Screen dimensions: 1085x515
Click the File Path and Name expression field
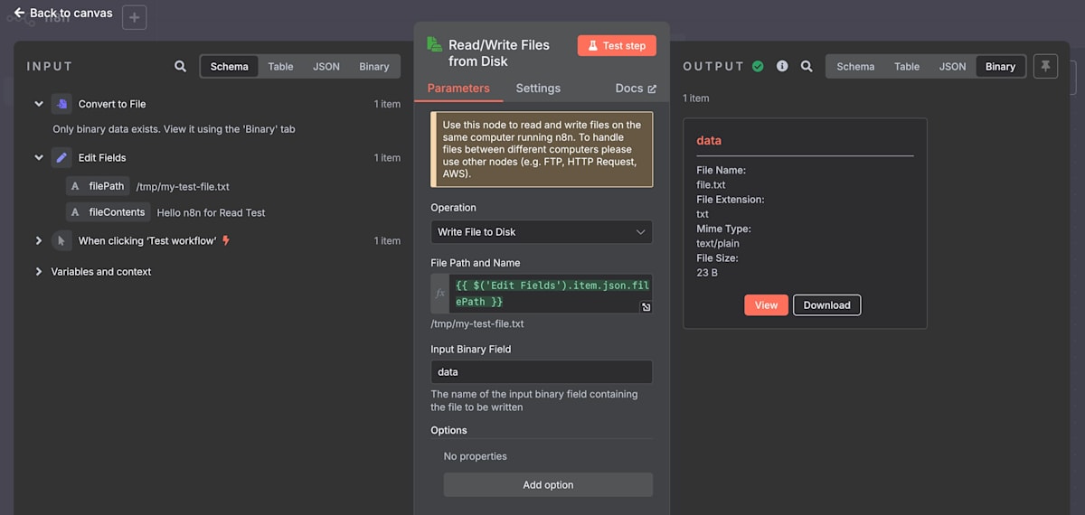[x=550, y=294]
